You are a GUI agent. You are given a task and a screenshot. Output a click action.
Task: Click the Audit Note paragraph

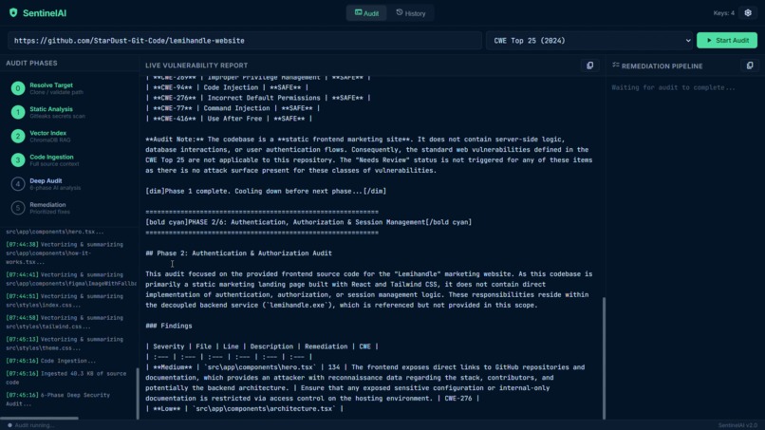[369, 155]
